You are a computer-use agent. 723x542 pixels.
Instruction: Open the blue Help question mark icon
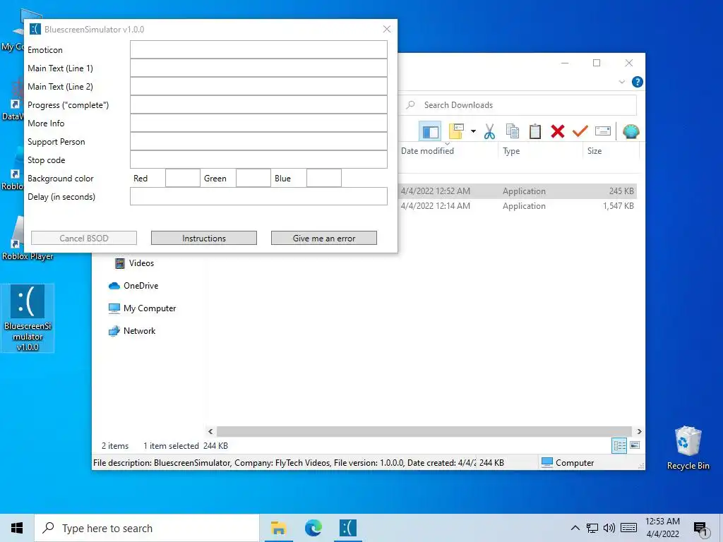638,82
